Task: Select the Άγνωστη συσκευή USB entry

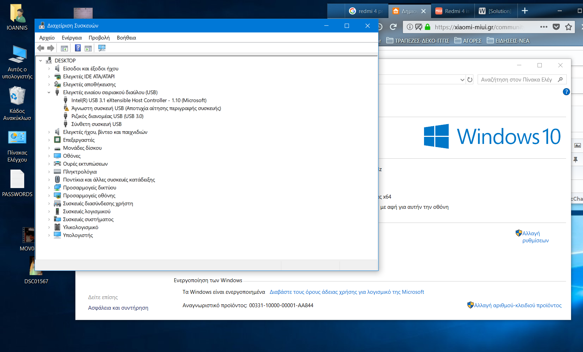Action: [146, 108]
